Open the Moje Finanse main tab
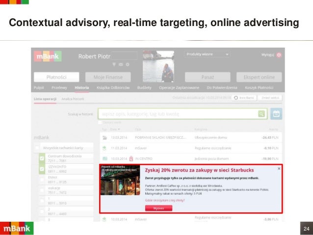The image size is (313, 235). tap(108, 77)
